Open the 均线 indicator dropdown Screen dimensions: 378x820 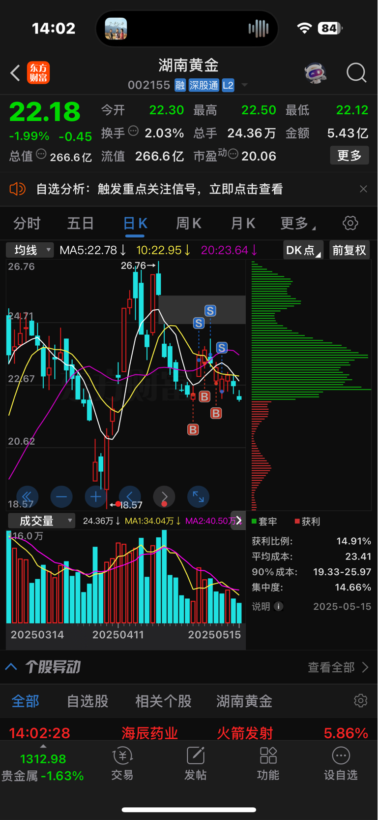click(x=30, y=250)
